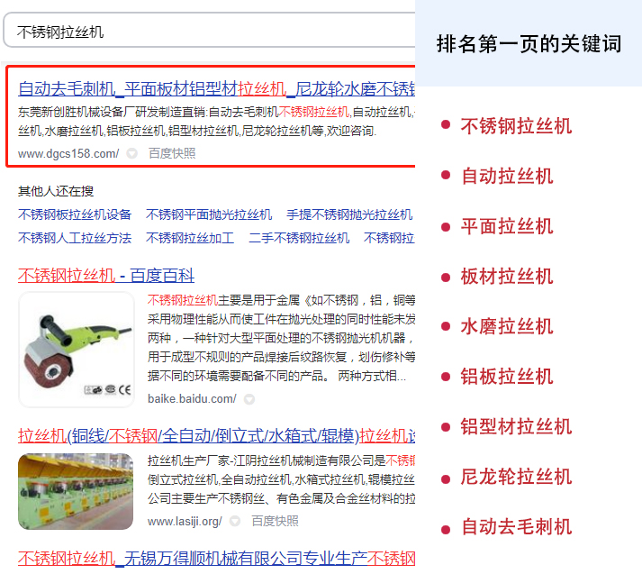Open related search 不锈钢人工拉丝方法
642x574 pixels.
click(x=75, y=238)
